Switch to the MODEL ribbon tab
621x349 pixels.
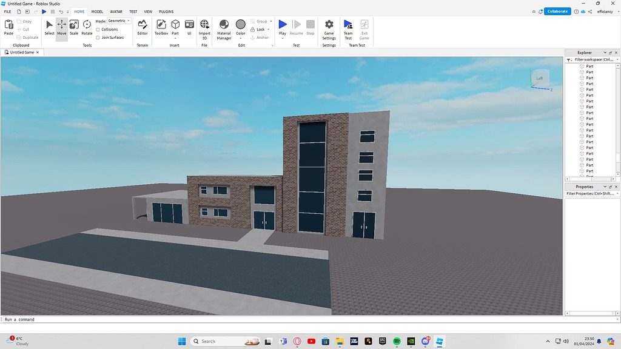tap(97, 12)
